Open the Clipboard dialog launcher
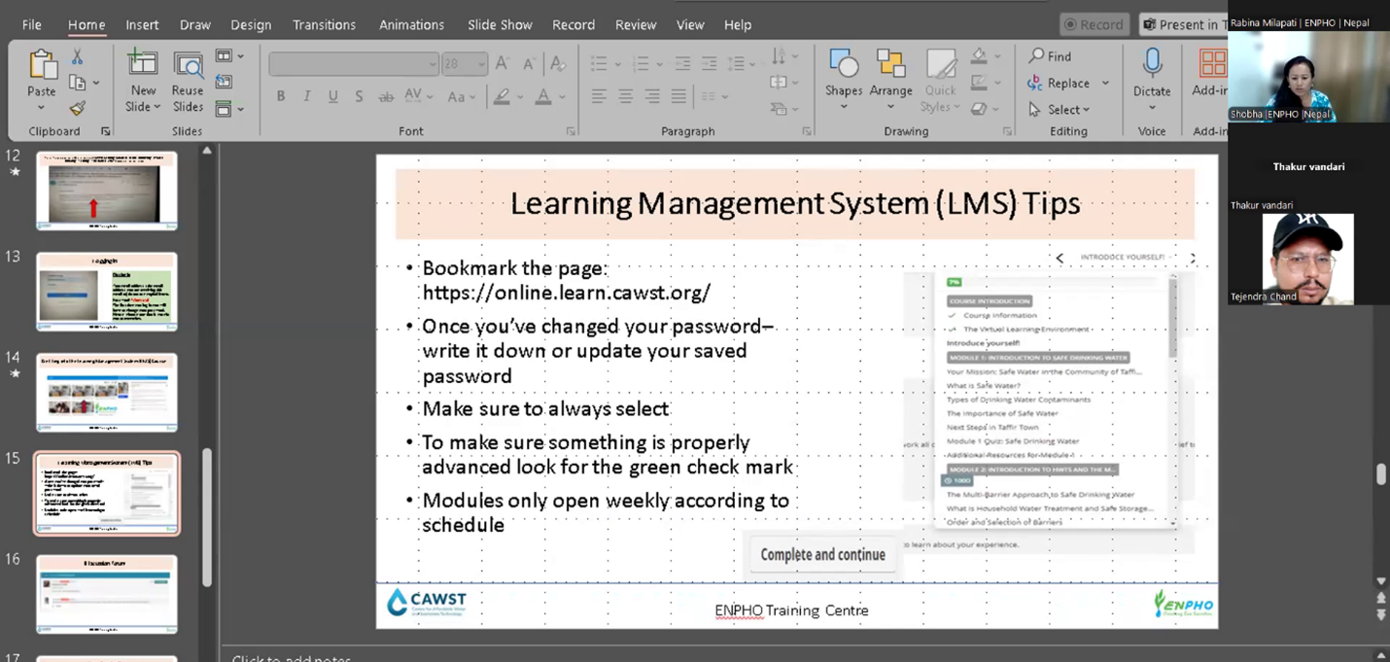 point(107,131)
